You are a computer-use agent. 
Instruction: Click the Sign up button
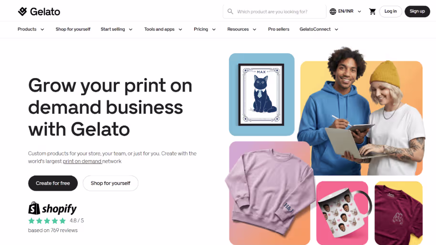[417, 11]
